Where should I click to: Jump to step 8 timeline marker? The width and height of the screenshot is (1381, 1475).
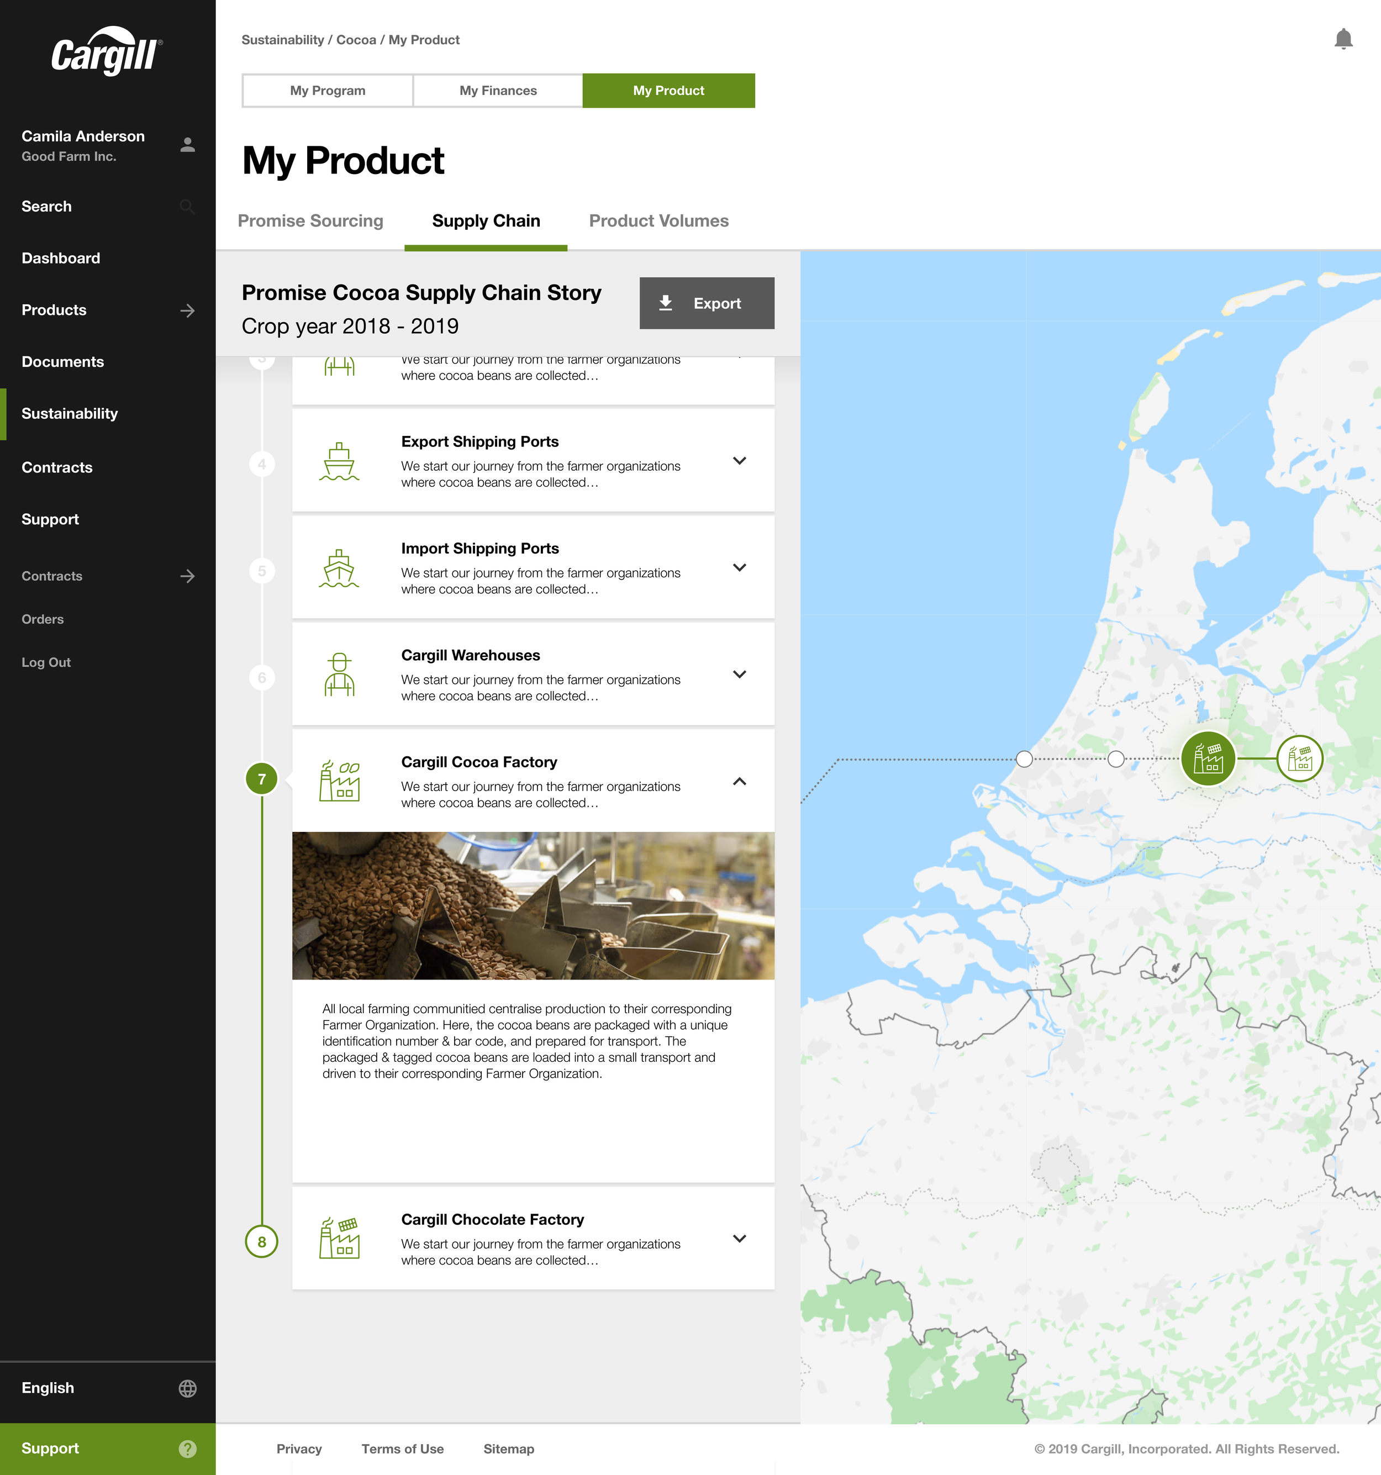point(262,1241)
